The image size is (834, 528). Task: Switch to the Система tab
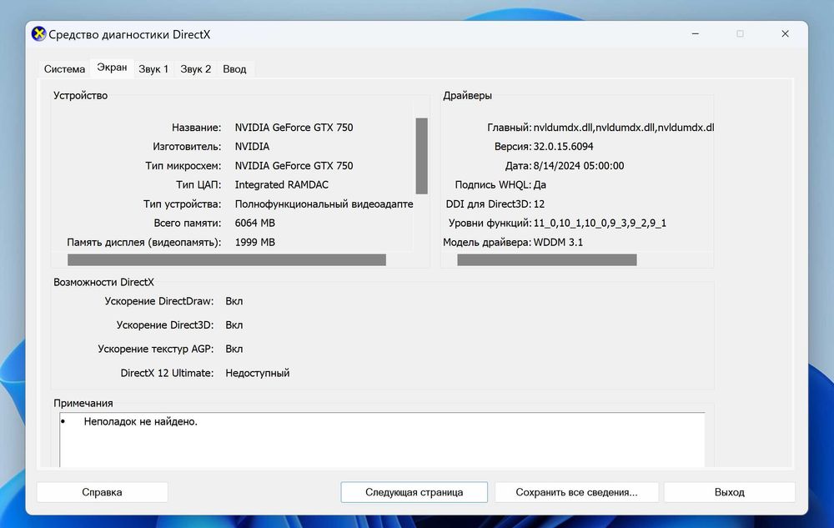pyautogui.click(x=64, y=69)
